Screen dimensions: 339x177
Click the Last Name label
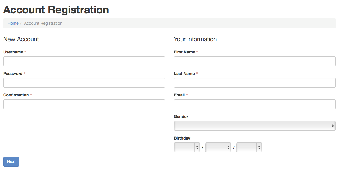pyautogui.click(x=184, y=74)
